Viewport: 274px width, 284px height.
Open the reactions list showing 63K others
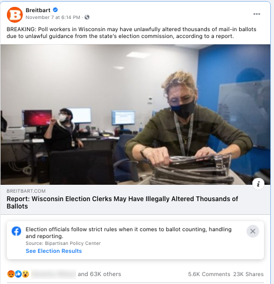(99, 274)
